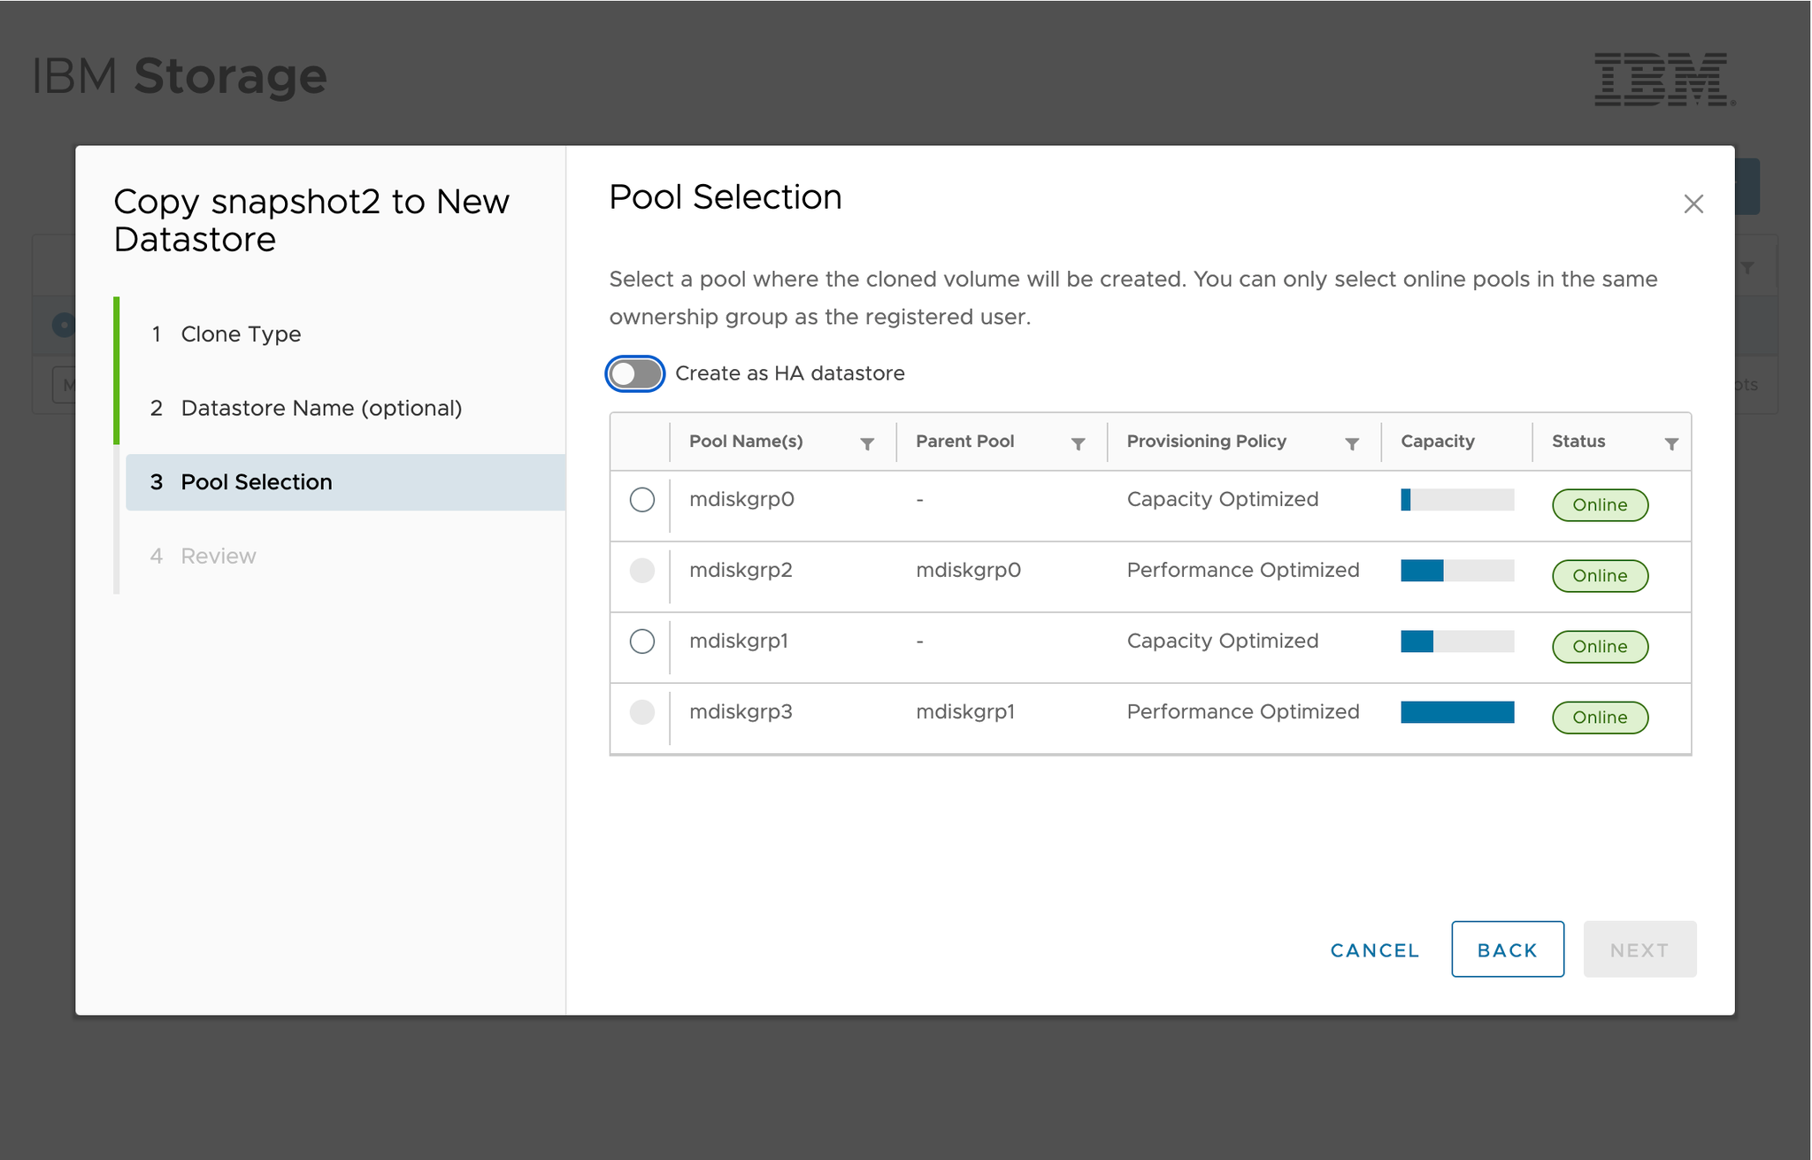Click IBM Storage title in background page
Screen dimensions: 1812x1160
[180, 76]
